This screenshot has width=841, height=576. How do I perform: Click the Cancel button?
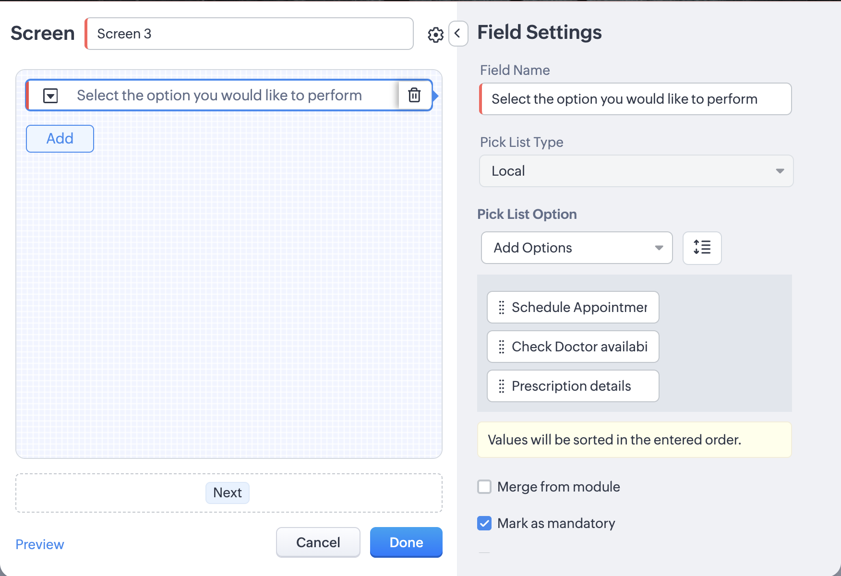318,542
